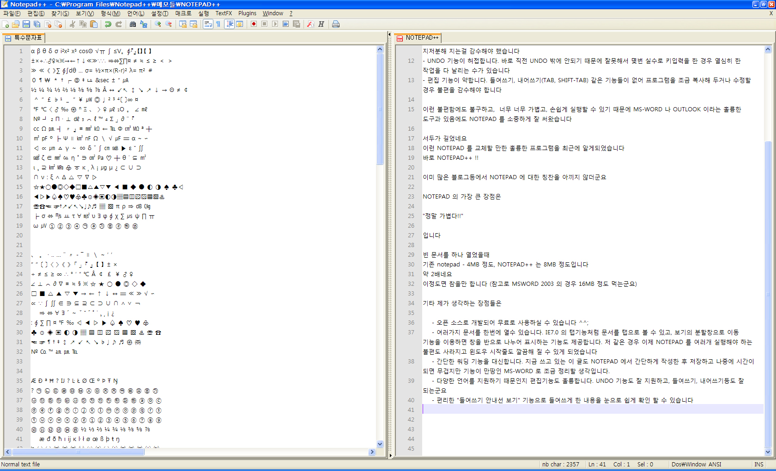Paste from the clipboard icon
Viewport: 776px width, 471px height.
point(94,24)
